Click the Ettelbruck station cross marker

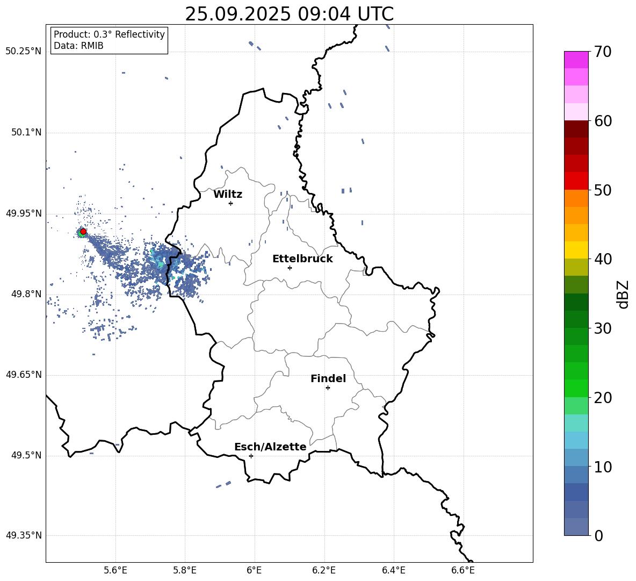[290, 268]
